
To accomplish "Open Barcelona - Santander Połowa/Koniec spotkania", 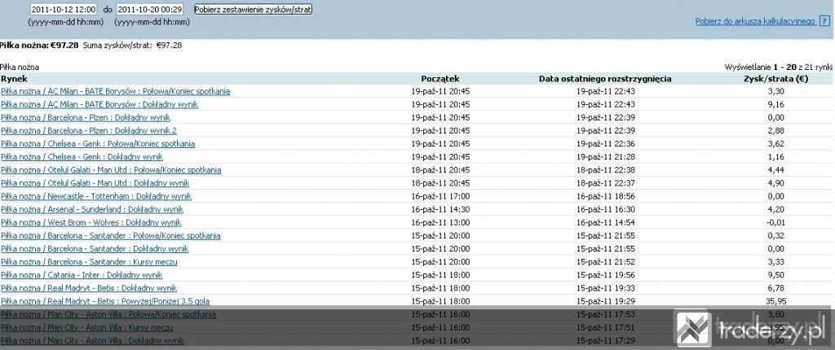I will [x=111, y=235].
